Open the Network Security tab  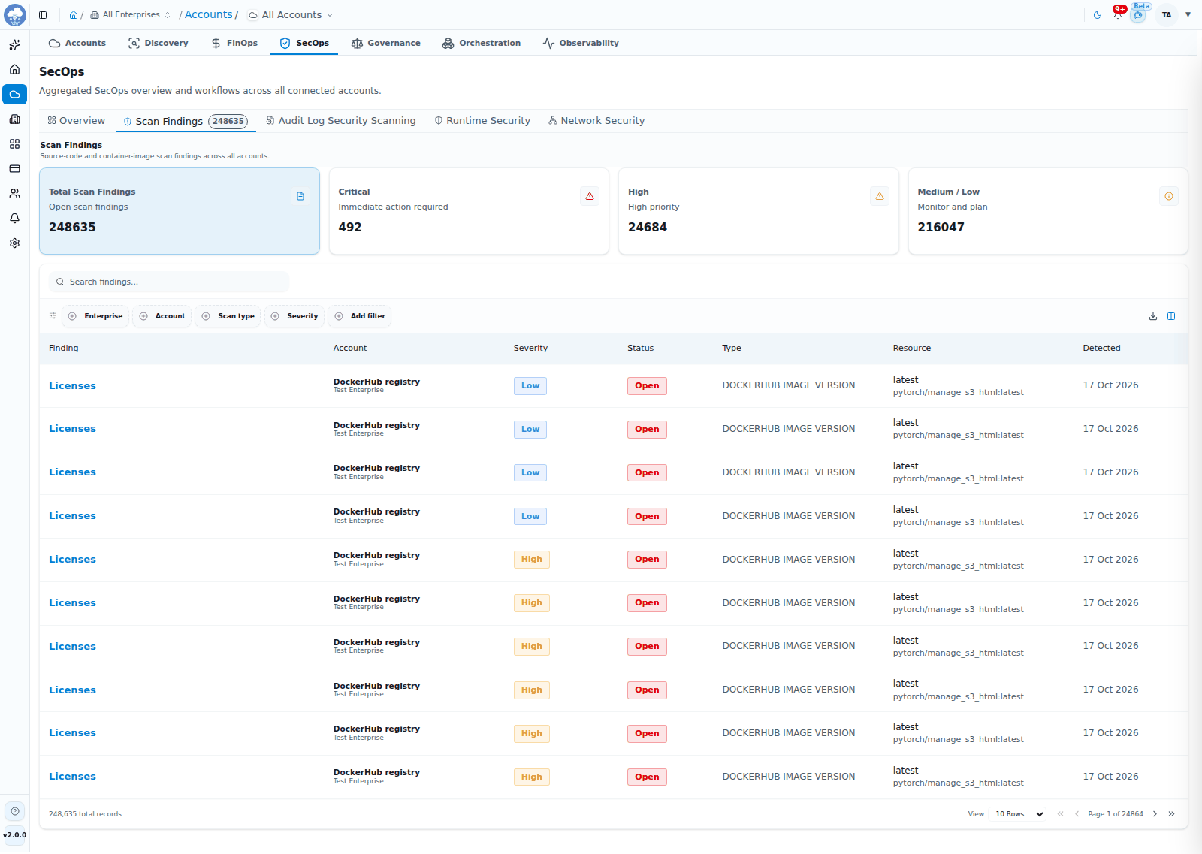coord(596,121)
